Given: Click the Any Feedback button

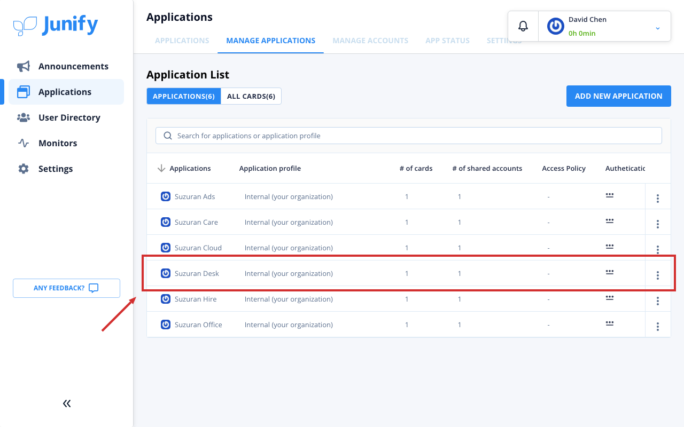Looking at the screenshot, I should point(66,288).
